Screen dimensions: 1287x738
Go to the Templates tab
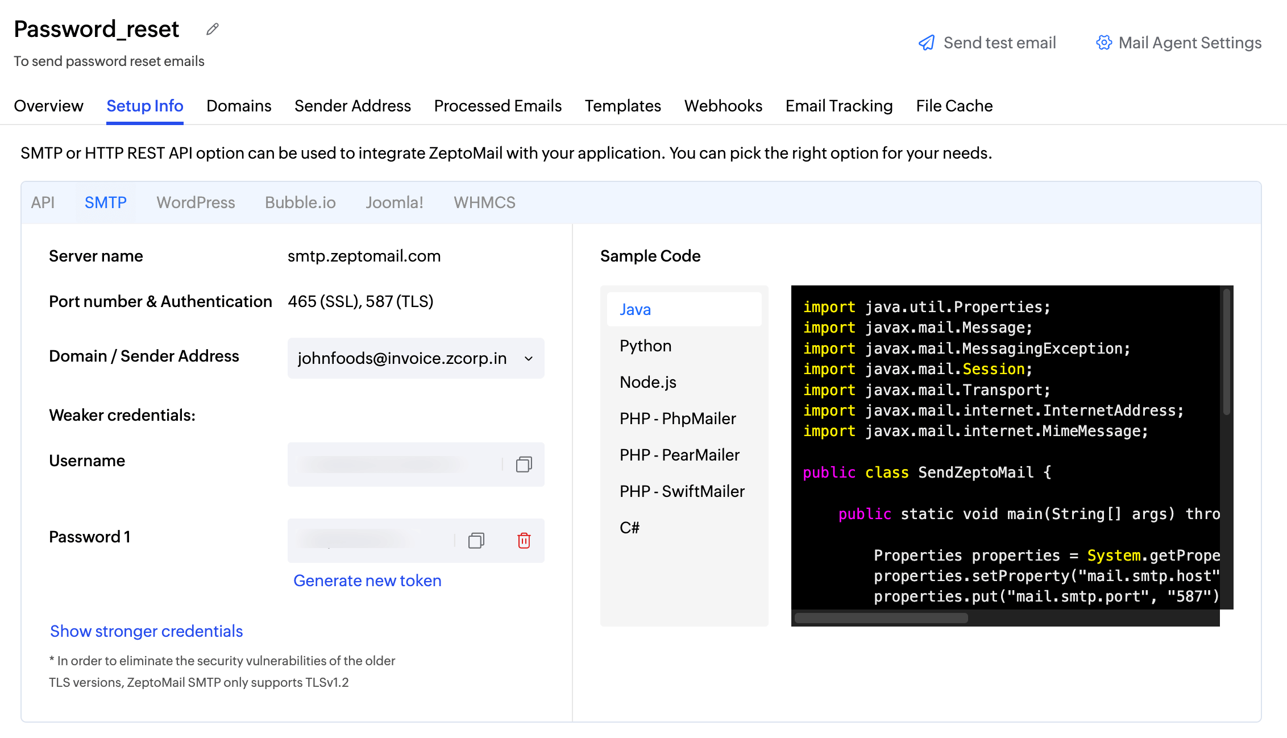[x=622, y=106]
